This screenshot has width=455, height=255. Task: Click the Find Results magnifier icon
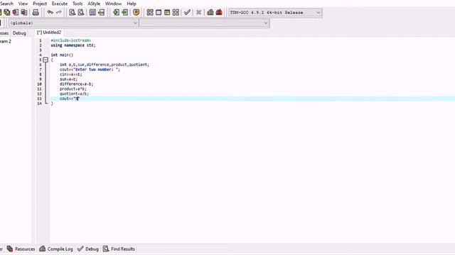106,249
